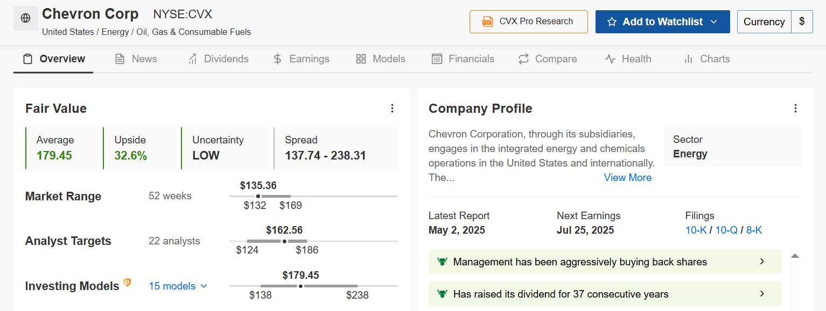Open the Add to Watchlist dropdown arrow

[714, 22]
